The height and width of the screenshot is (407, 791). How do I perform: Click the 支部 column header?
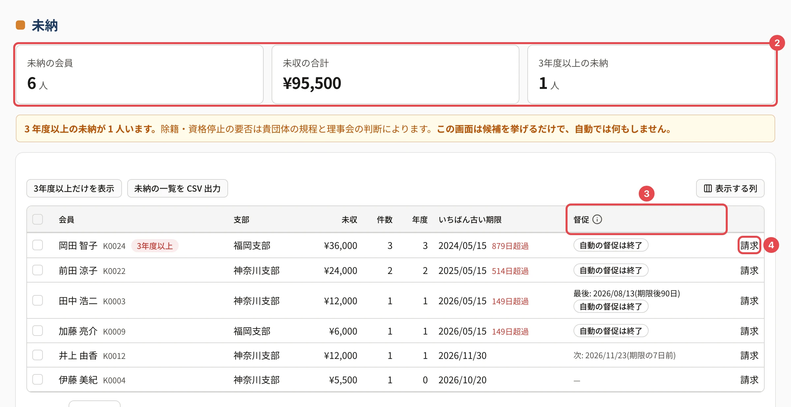(241, 220)
